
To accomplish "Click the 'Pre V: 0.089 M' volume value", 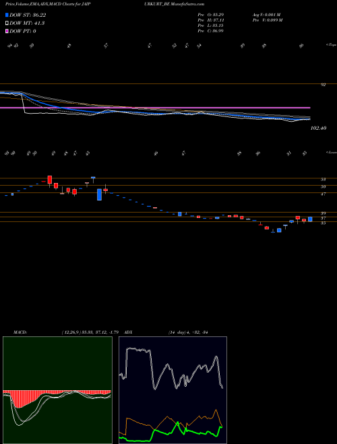I will click(x=268, y=20).
